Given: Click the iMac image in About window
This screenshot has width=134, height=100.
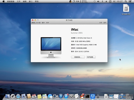Looking at the screenshot, I should click(x=51, y=47).
